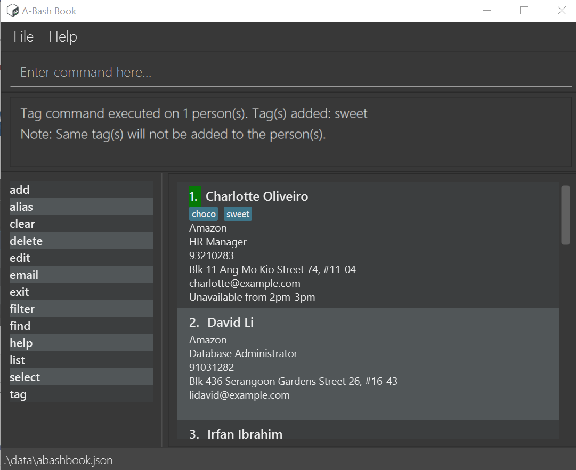
Task: Click the green index number 1 badge
Action: (195, 196)
